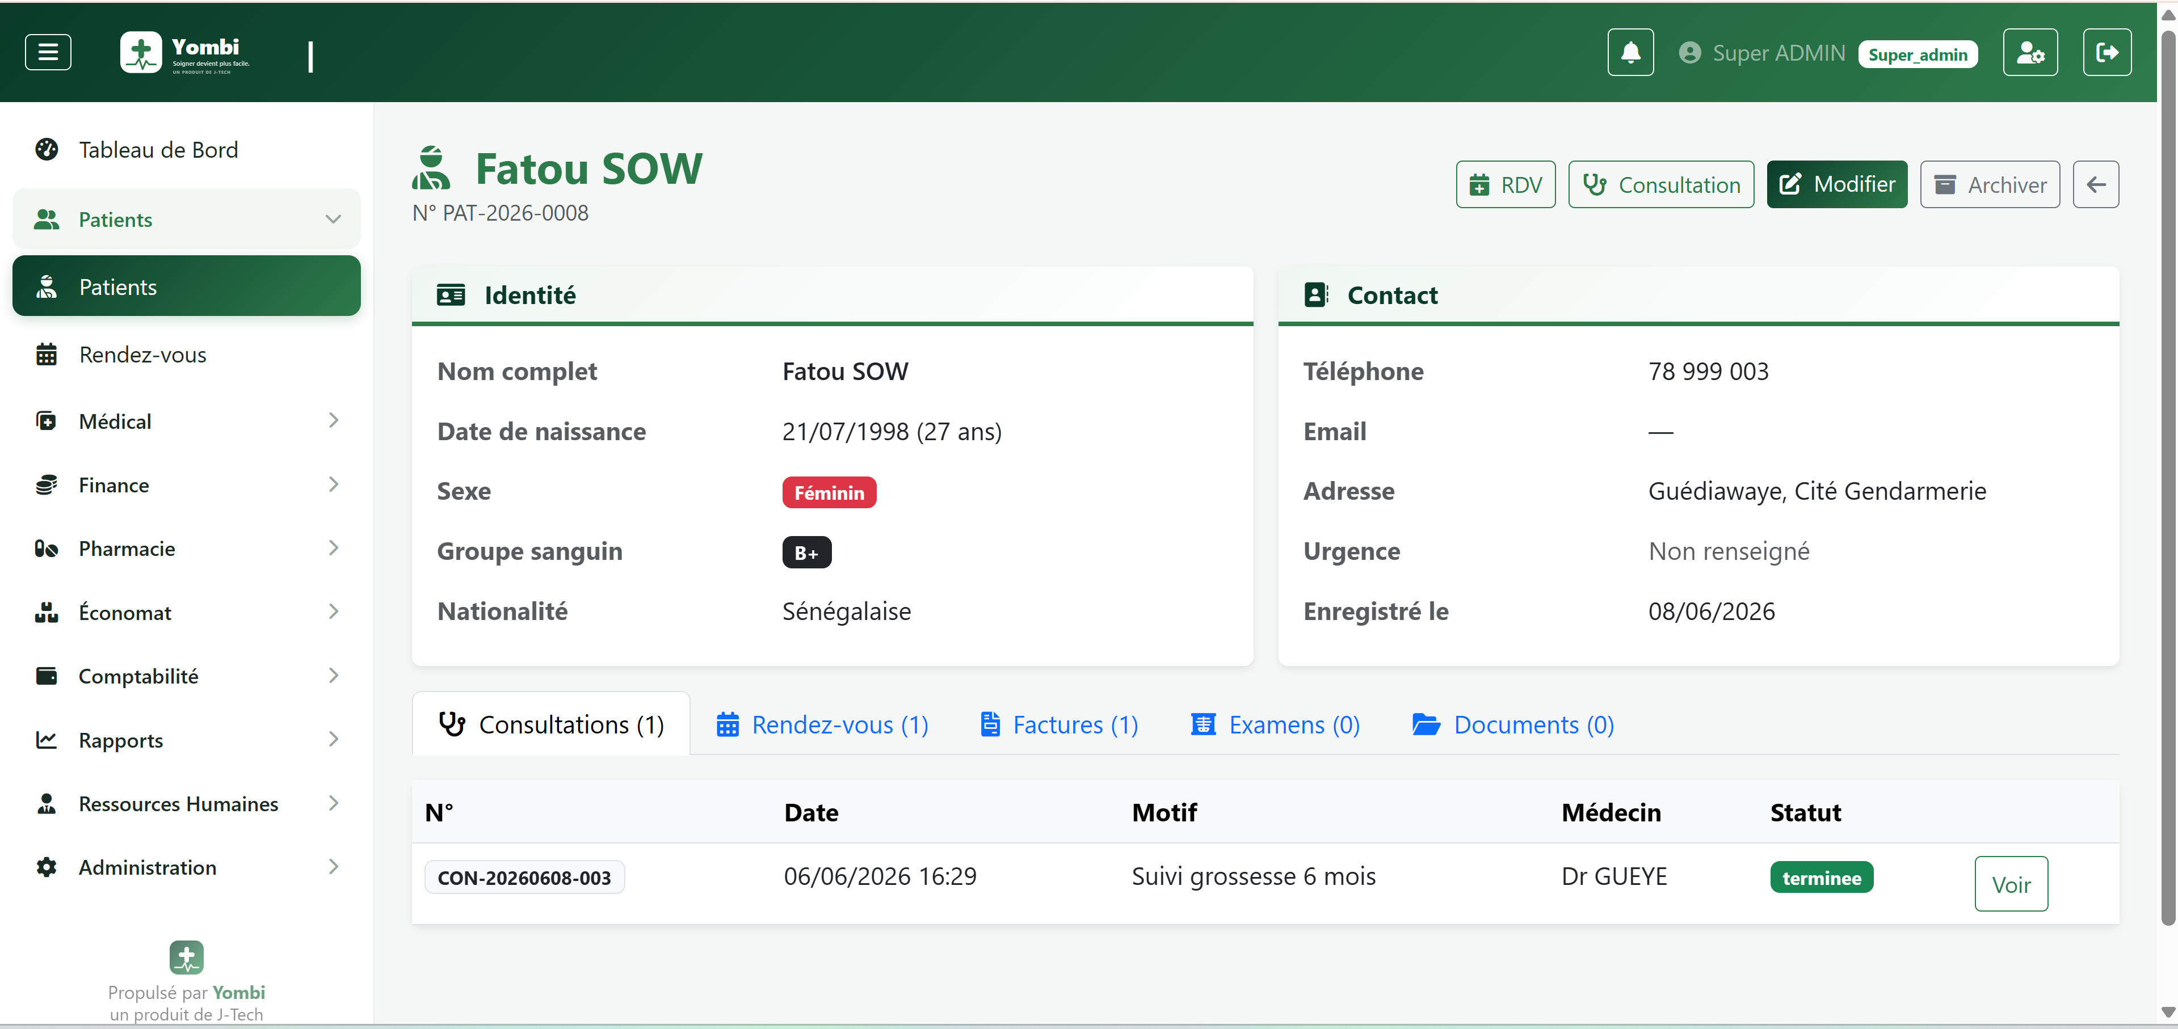Click the Contact address book icon

[x=1315, y=294]
